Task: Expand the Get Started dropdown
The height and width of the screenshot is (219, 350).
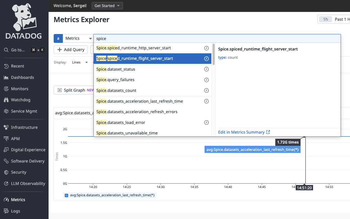Action: [107, 6]
